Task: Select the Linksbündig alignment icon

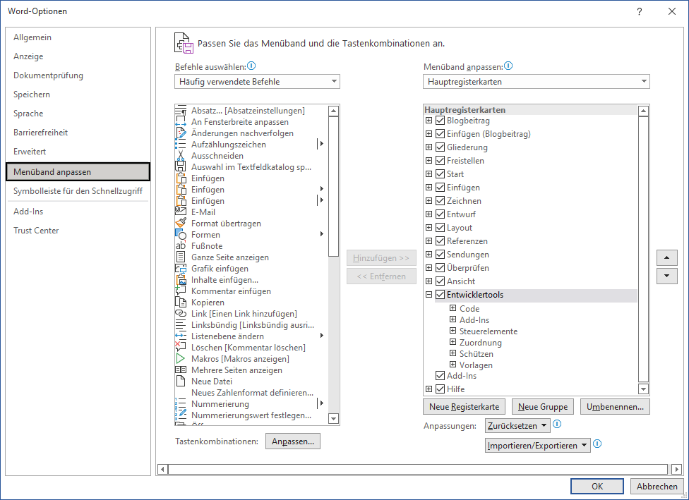Action: click(x=181, y=325)
